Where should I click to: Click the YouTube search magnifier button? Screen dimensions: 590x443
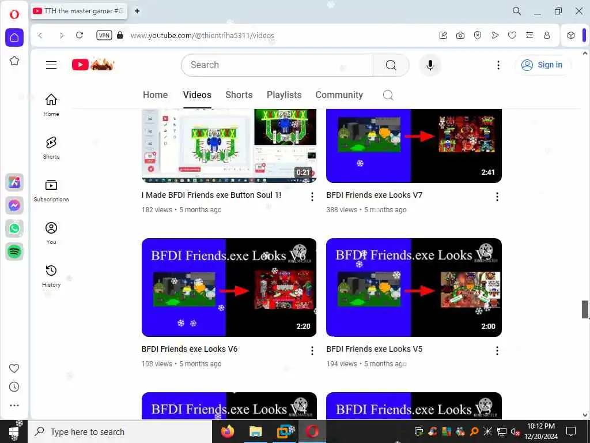pyautogui.click(x=391, y=65)
